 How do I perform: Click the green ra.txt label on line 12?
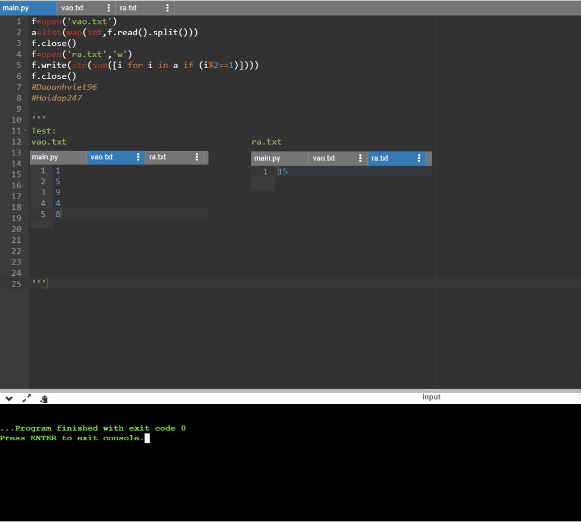(x=267, y=142)
